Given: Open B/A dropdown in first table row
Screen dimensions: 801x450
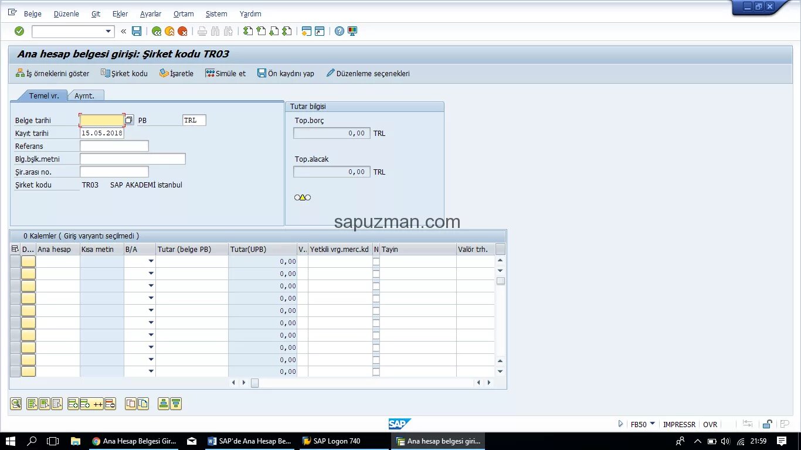Looking at the screenshot, I should 151,261.
